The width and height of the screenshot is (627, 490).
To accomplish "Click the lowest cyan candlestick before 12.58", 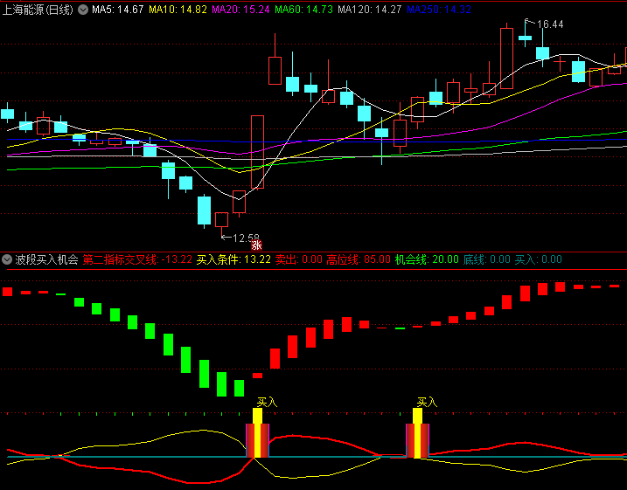I will click(205, 210).
